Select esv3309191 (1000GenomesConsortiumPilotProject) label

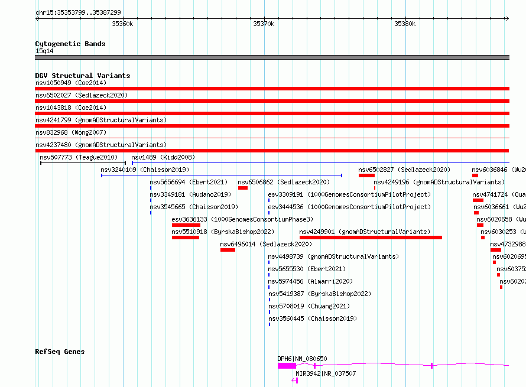tap(349, 194)
